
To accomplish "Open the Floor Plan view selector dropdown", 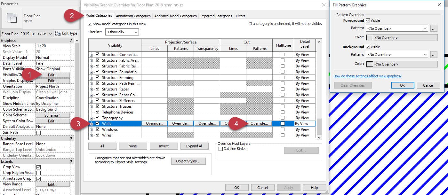I will pyautogui.click(x=27, y=33).
